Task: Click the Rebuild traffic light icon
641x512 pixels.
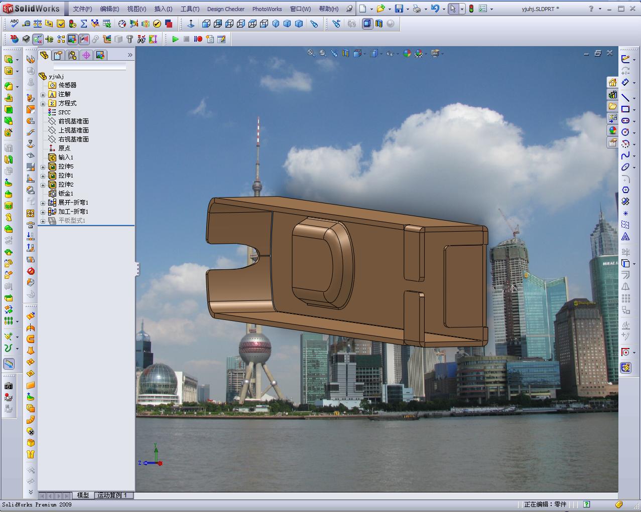Action: pyautogui.click(x=471, y=9)
